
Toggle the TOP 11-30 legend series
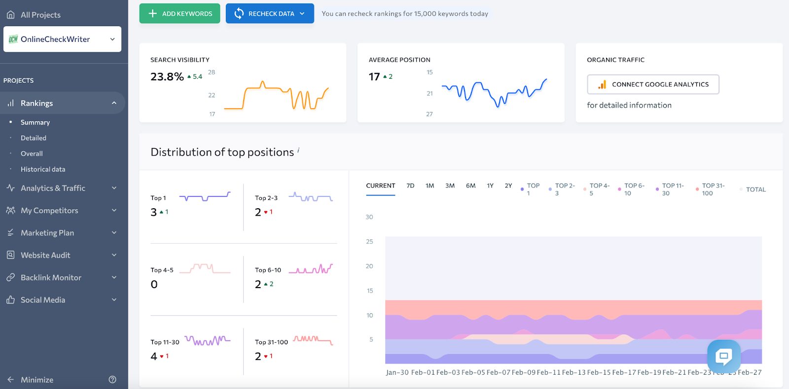[670, 190]
